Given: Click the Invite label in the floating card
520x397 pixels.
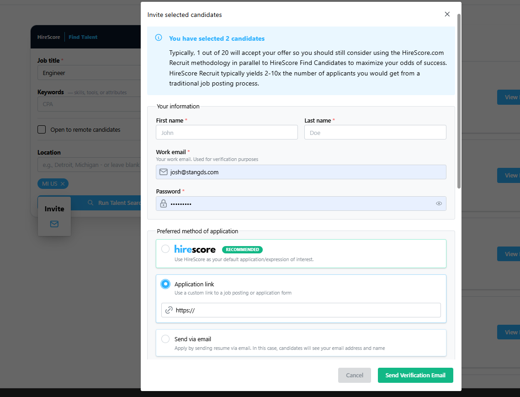Looking at the screenshot, I should tap(54, 209).
